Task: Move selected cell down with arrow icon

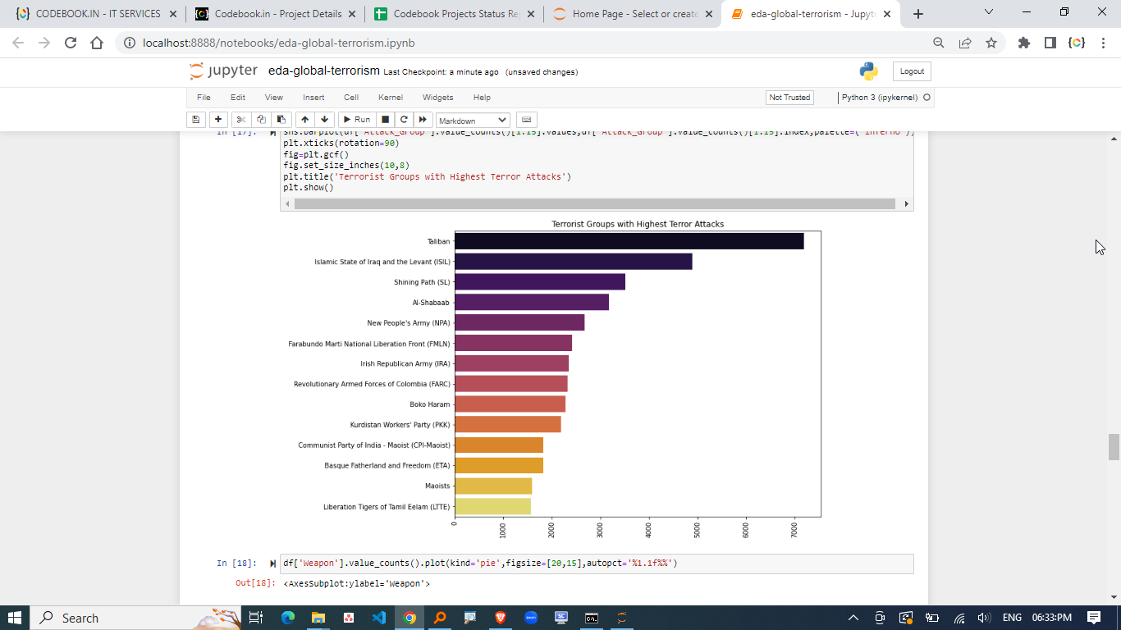Action: tap(324, 120)
